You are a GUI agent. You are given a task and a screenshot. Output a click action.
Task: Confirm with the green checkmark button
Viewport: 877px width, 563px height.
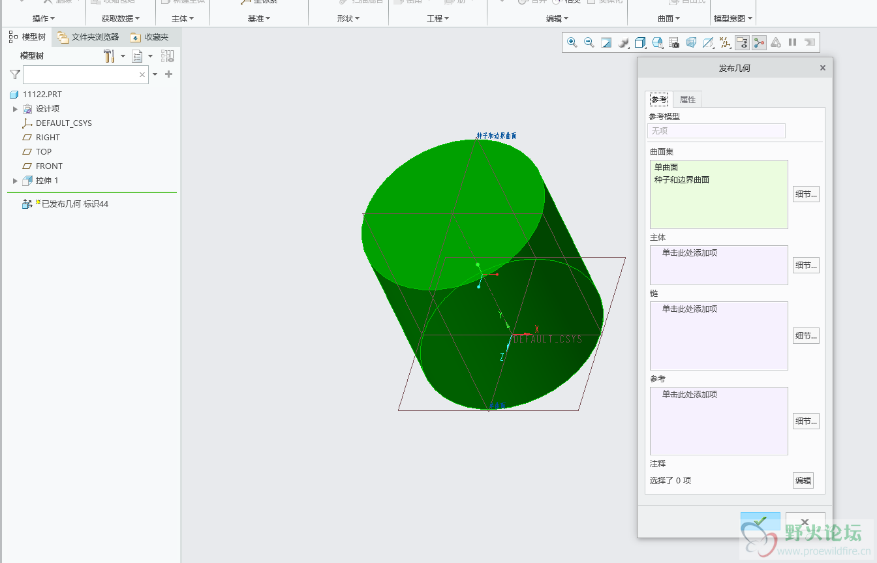760,521
